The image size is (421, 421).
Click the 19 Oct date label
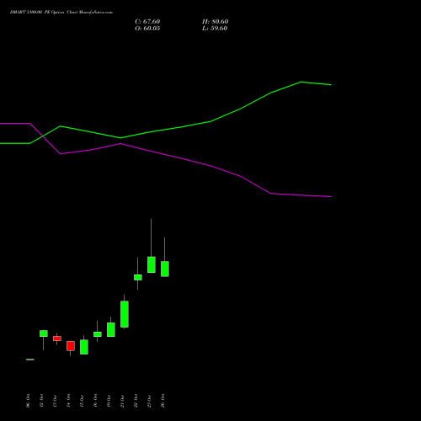point(109,401)
